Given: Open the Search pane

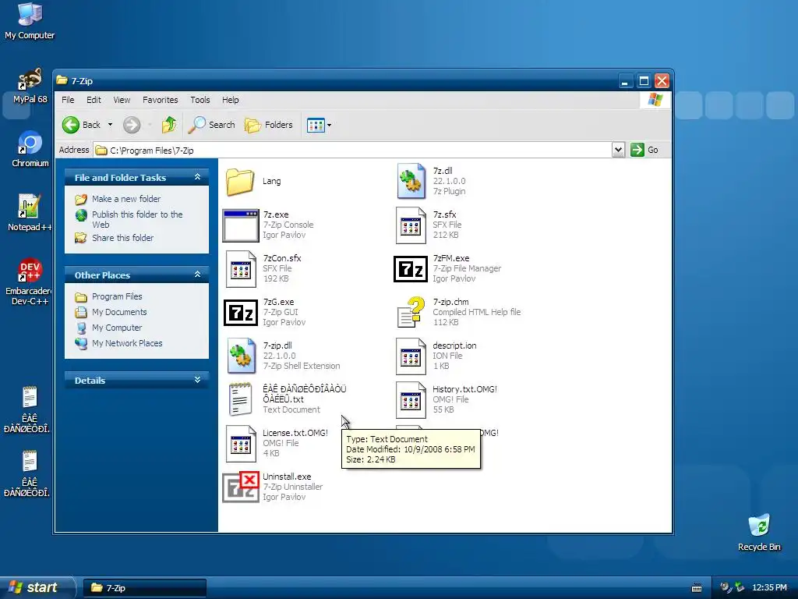Looking at the screenshot, I should (x=212, y=125).
